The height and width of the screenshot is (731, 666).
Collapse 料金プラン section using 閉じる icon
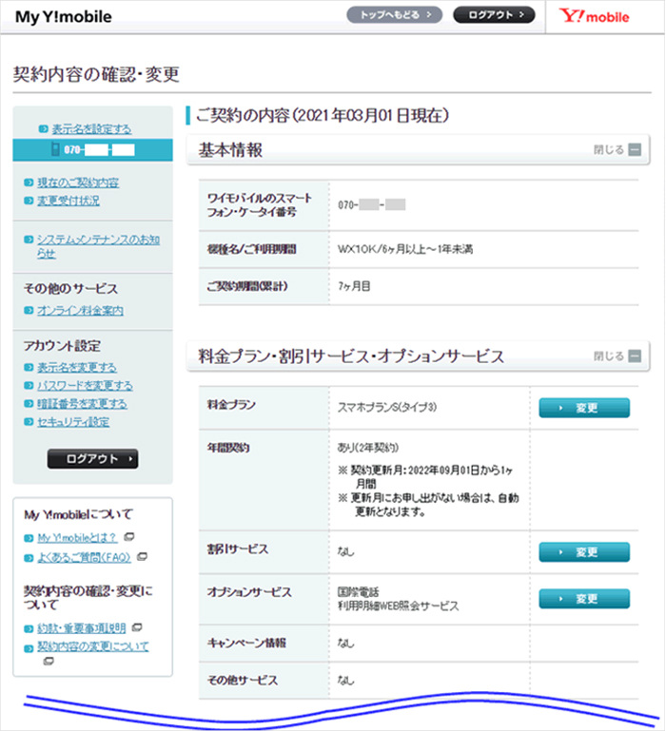635,356
